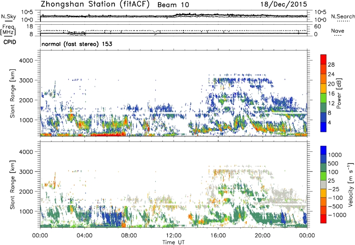Click the 60 tick on the Nave axis
The image size is (355, 245).
click(x=318, y=27)
